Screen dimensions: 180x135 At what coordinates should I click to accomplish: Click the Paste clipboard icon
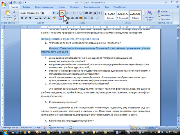[6, 15]
